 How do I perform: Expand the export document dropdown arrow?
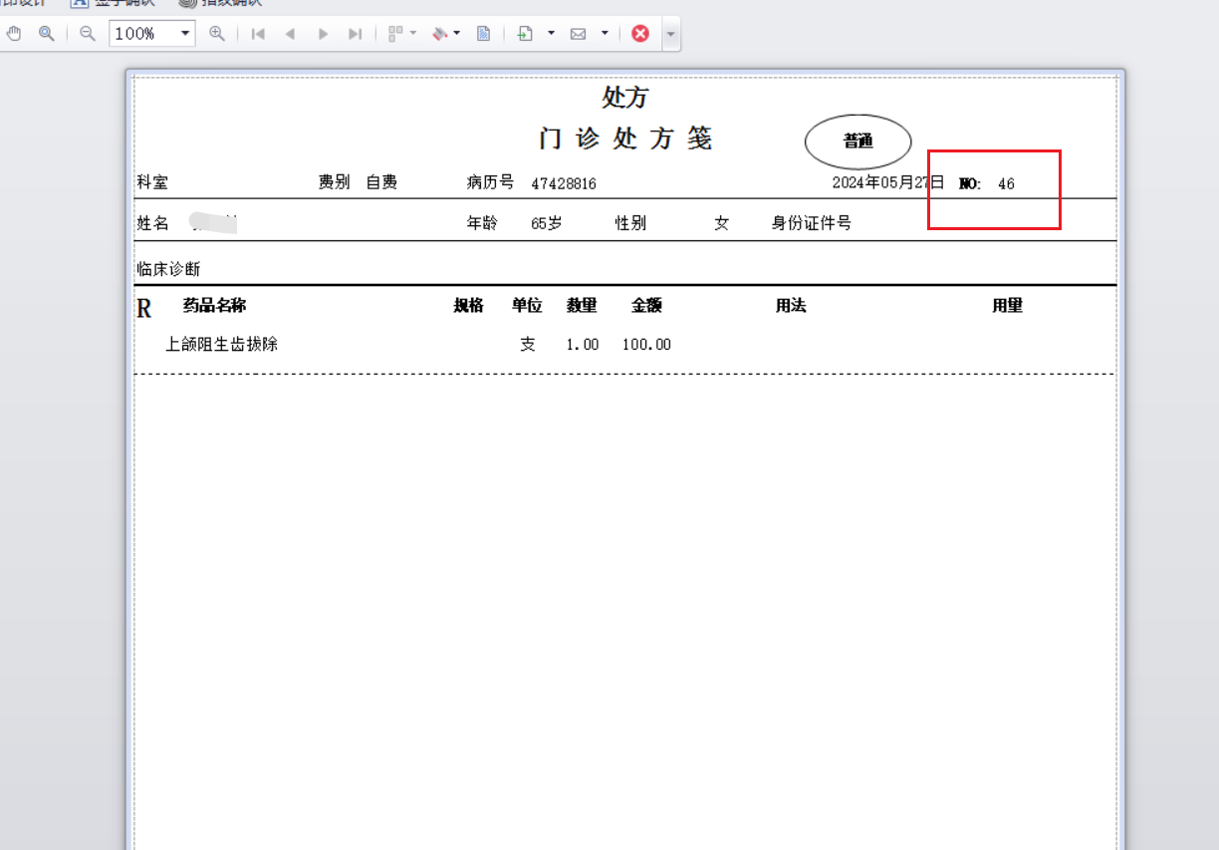coord(551,34)
